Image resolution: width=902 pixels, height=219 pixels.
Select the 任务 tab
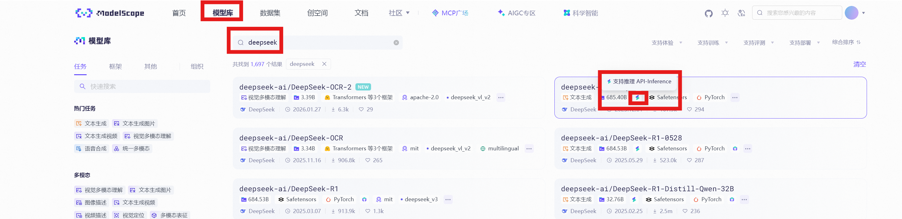pyautogui.click(x=80, y=66)
